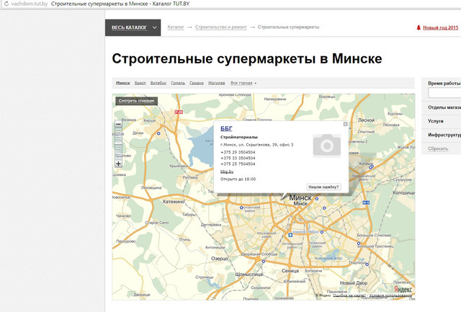Close the ББГ map popup
This screenshot has height=312, width=461.
[346, 124]
